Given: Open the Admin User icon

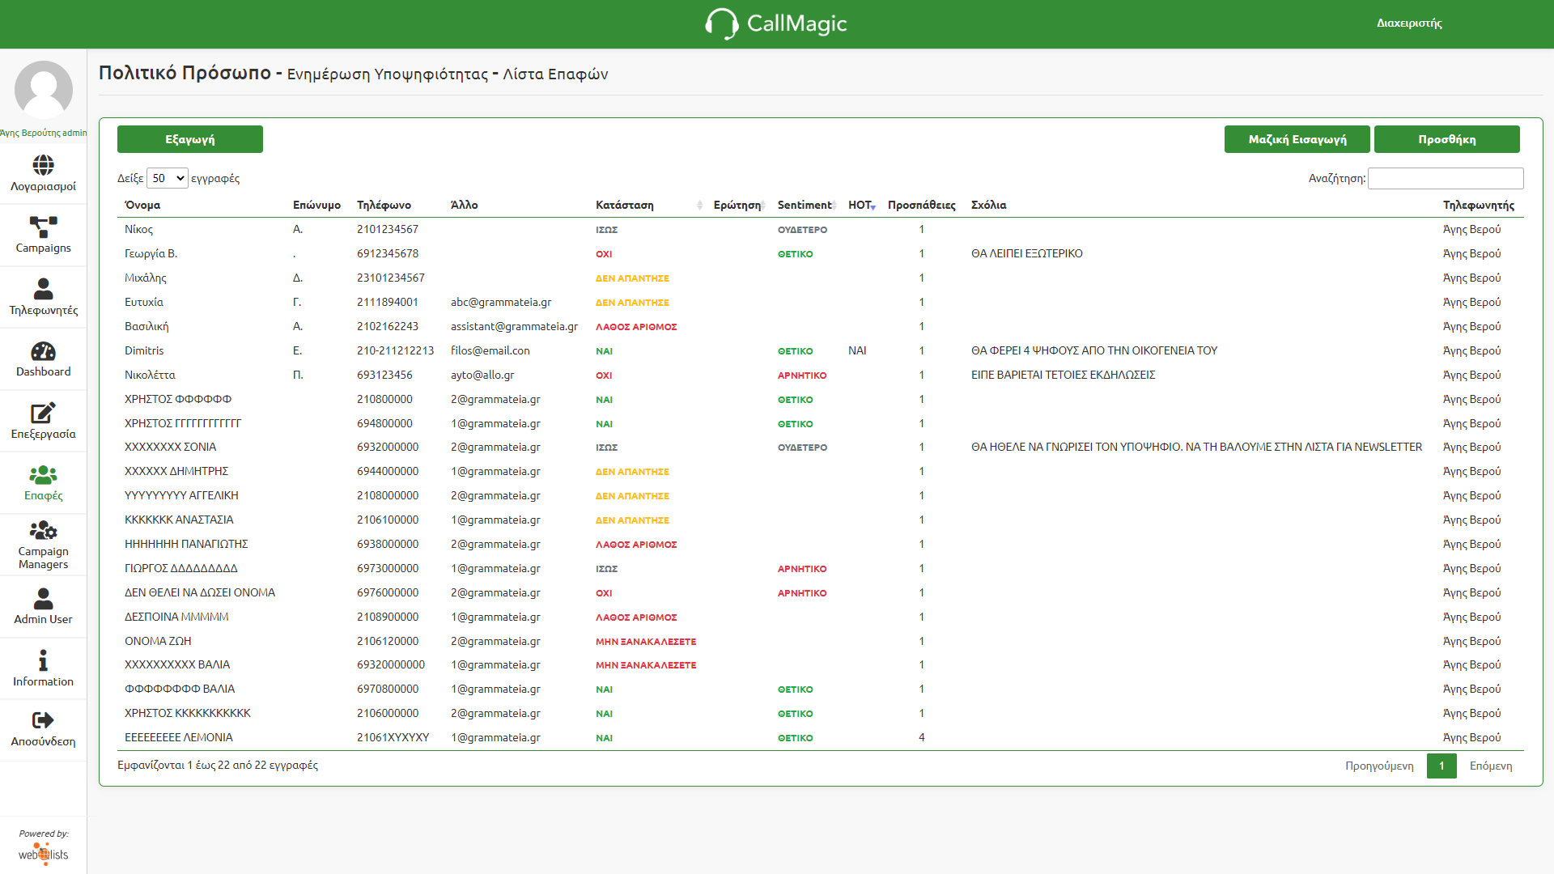Looking at the screenshot, I should [43, 599].
